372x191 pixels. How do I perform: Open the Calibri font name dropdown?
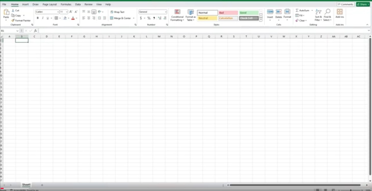click(x=58, y=12)
